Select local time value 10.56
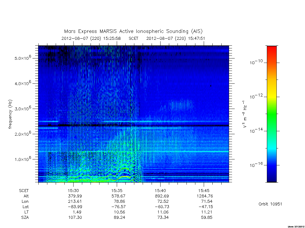The image size is (305, 228). pos(119,212)
